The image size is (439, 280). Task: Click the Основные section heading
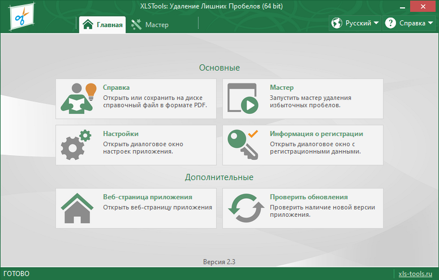coord(219,68)
